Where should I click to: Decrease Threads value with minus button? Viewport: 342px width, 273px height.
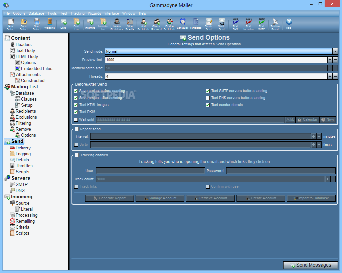point(335,76)
